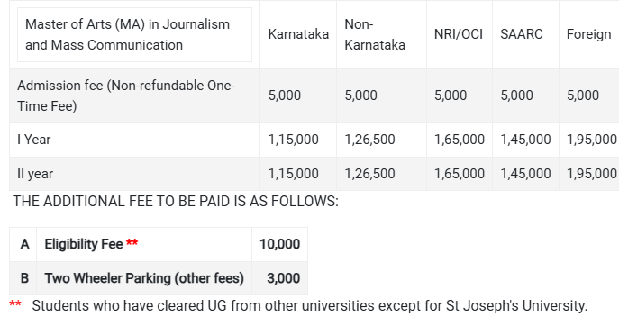Click SAARC II year fee 1,45,000
619x335 pixels.
click(x=525, y=174)
